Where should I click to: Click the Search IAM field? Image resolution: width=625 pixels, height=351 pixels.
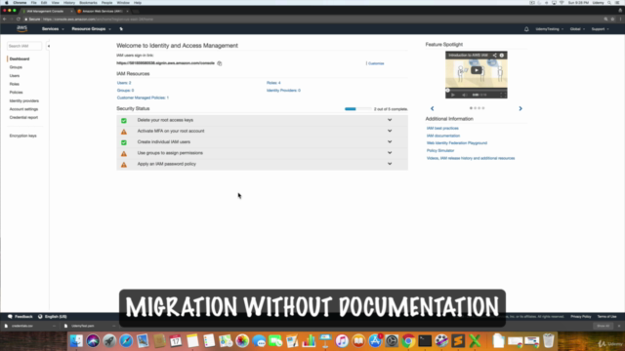pos(23,46)
